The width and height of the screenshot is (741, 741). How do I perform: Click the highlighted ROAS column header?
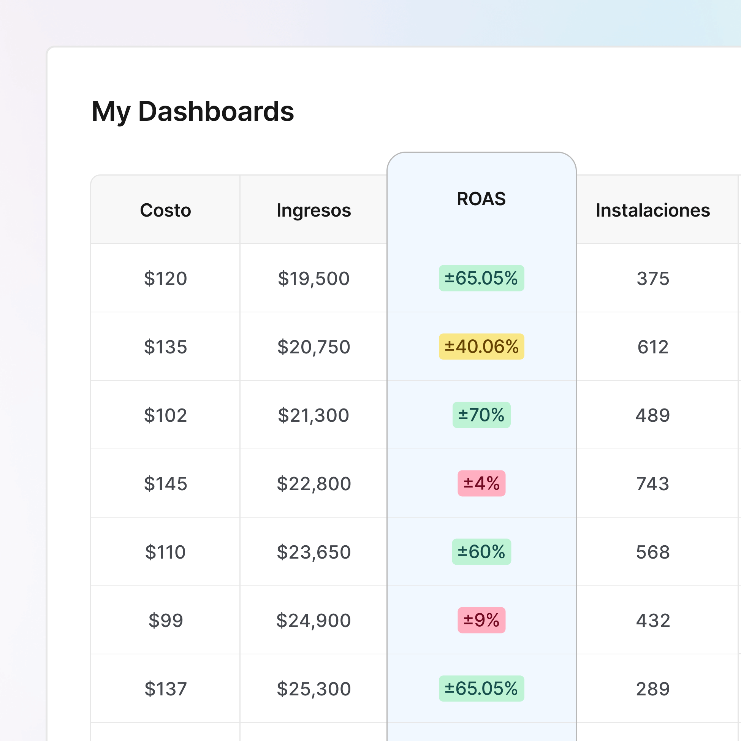[x=481, y=199]
